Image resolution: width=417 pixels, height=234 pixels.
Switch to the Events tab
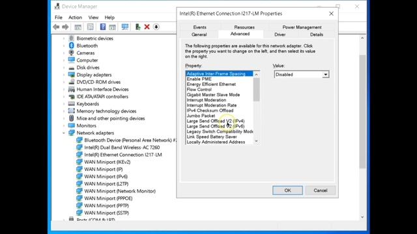tap(199, 27)
